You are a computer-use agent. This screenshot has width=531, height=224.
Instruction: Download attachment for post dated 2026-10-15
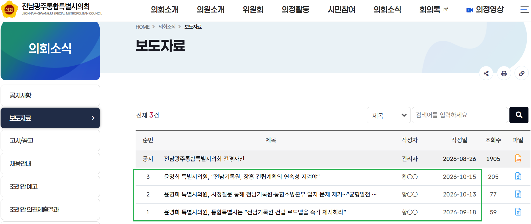point(518,176)
